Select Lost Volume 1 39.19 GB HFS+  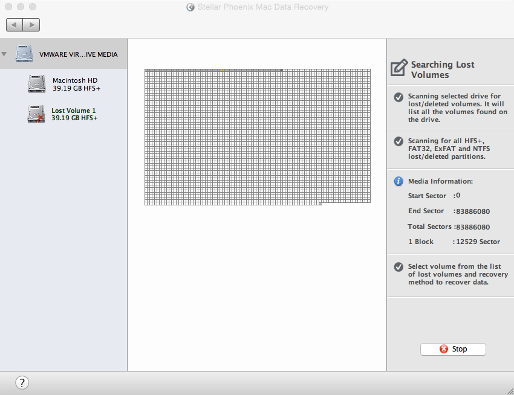(63, 114)
